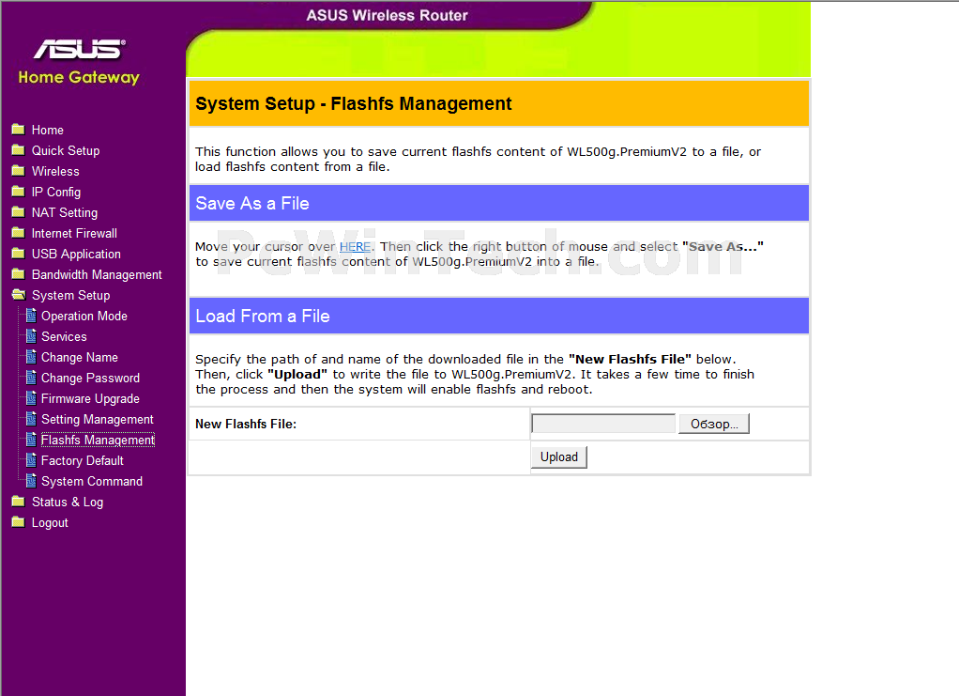Open the Change Name page
The image size is (959, 696).
coord(80,358)
